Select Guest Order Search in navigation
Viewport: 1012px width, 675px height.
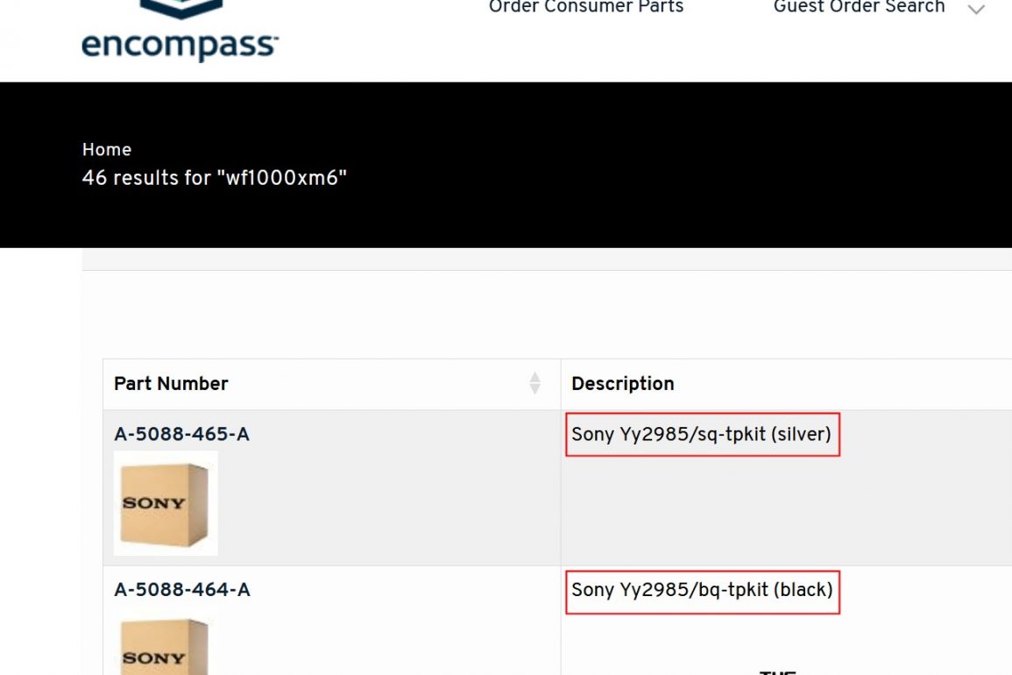click(859, 8)
